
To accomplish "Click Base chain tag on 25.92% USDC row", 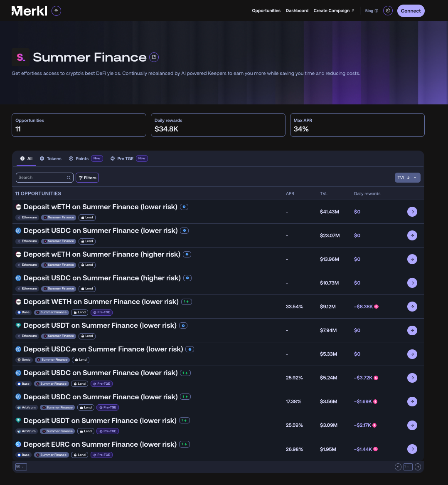I will [x=24, y=384].
